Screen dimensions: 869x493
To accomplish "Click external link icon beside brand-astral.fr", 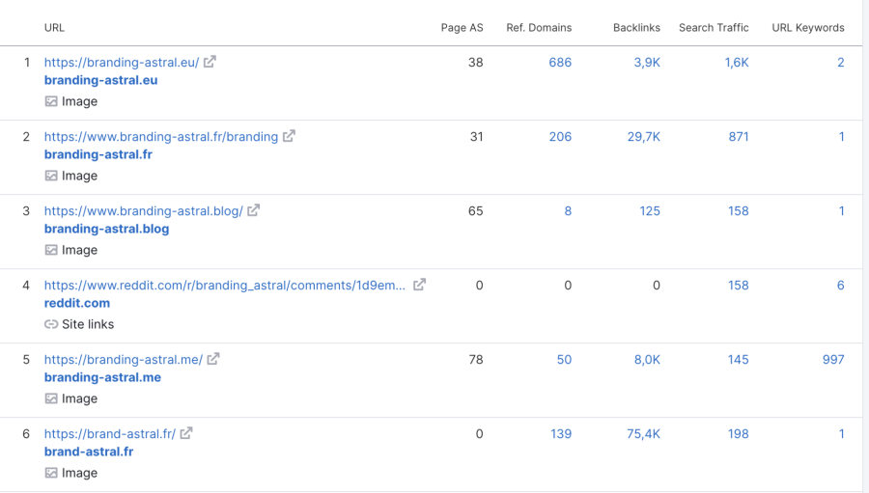I will click(x=186, y=433).
